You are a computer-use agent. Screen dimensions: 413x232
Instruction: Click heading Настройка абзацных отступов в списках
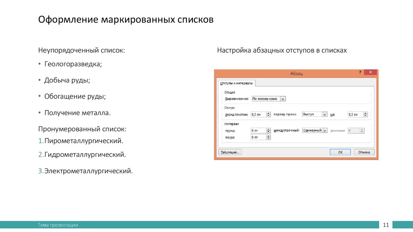pyautogui.click(x=282, y=50)
